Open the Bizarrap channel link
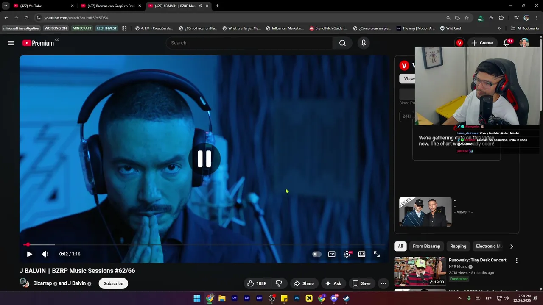 42,283
